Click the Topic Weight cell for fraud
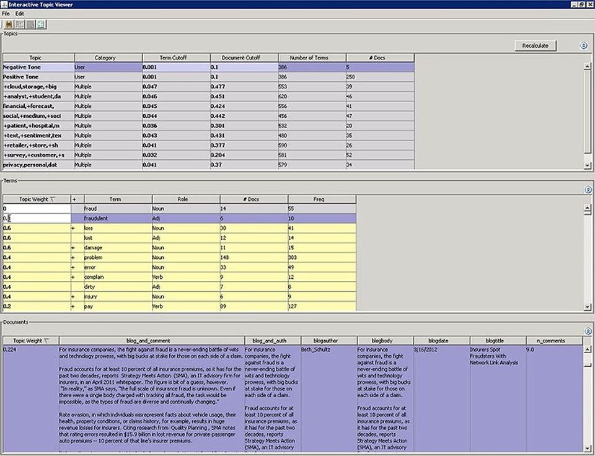The height and width of the screenshot is (456, 595). pos(37,209)
